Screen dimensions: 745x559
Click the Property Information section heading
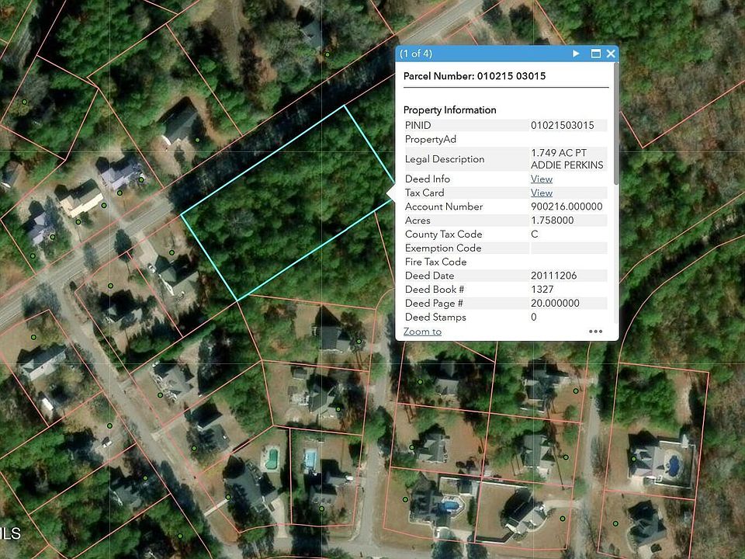[x=449, y=109]
